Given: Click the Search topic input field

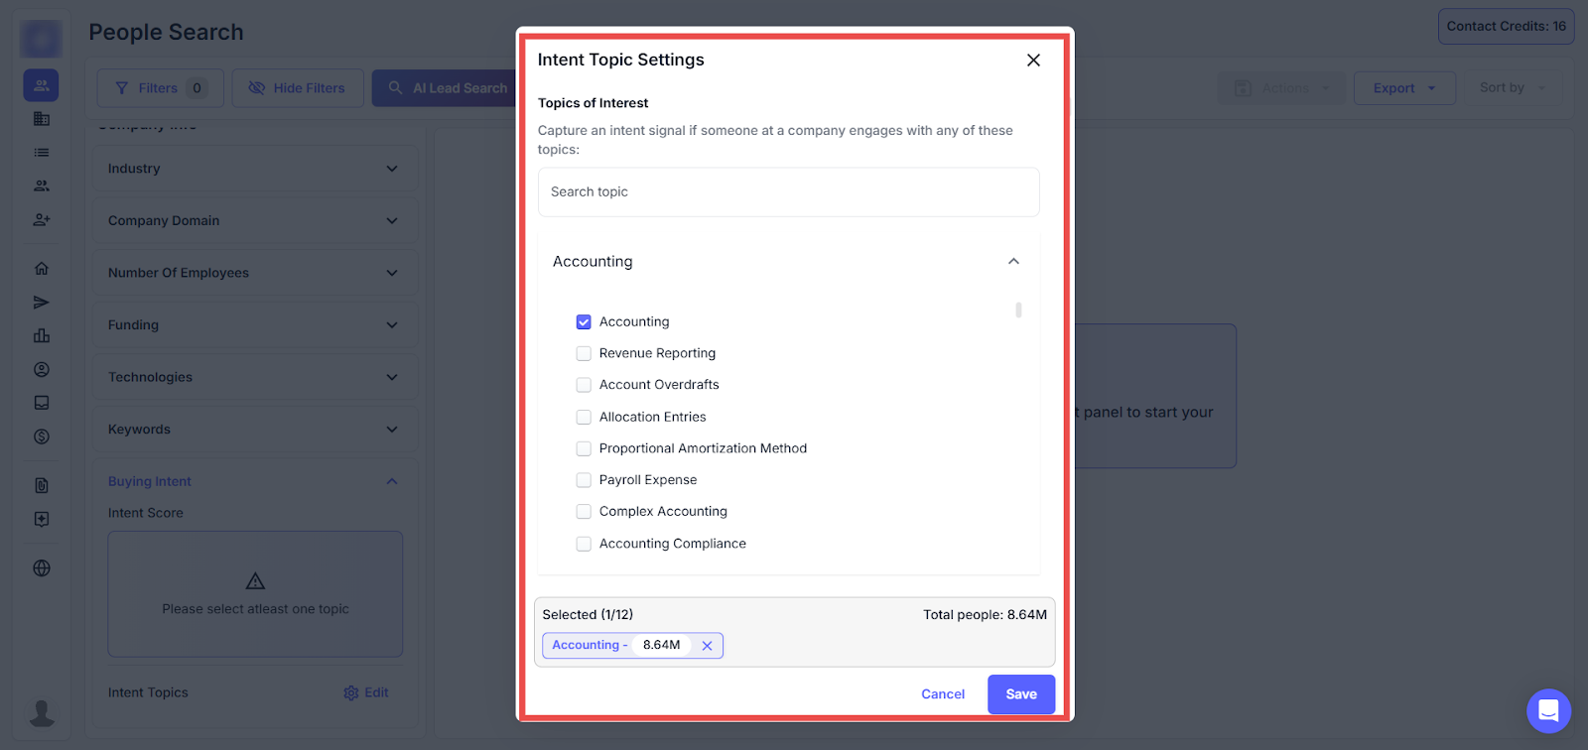Looking at the screenshot, I should 788,192.
